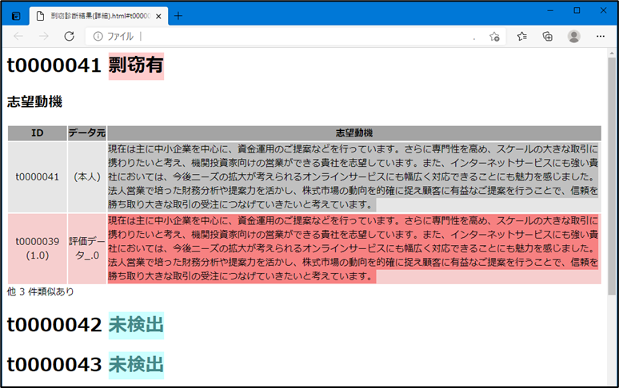
Task: Open the browser settings and more menu
Action: click(x=600, y=37)
